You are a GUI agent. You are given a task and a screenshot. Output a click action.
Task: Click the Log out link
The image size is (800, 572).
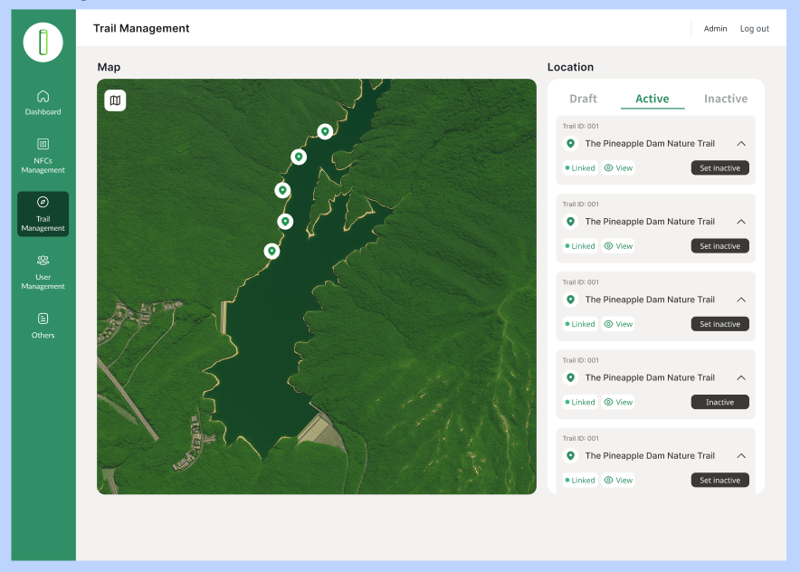tap(754, 29)
